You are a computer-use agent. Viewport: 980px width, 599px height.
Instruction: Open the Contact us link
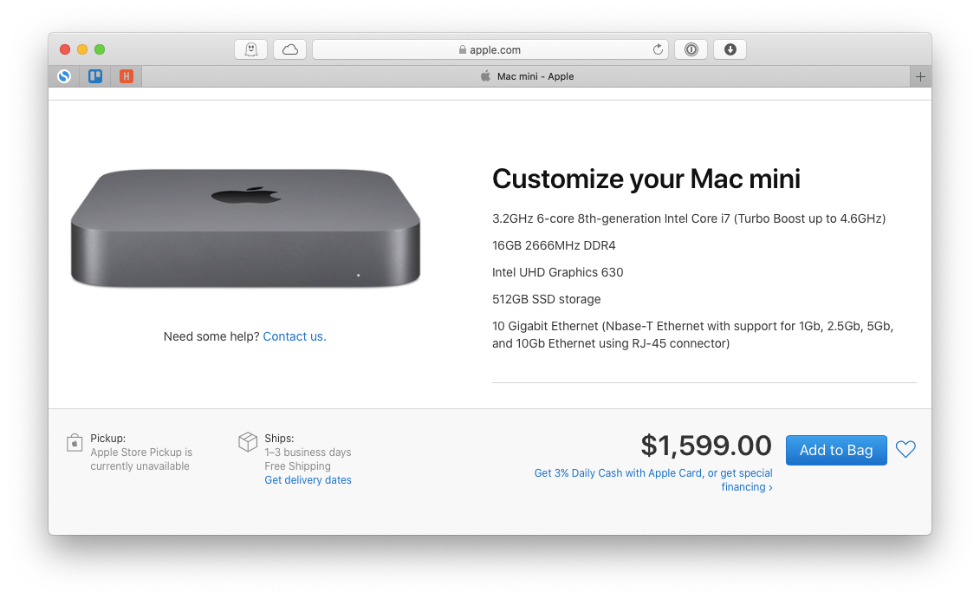(x=293, y=336)
